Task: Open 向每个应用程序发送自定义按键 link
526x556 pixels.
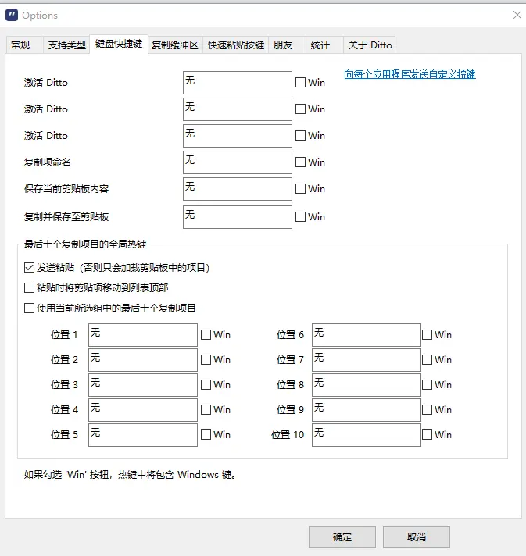Action: pyautogui.click(x=410, y=74)
